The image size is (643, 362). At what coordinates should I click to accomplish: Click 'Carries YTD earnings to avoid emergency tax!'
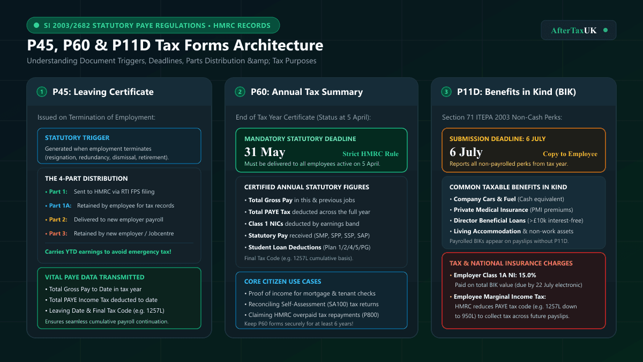pos(108,252)
